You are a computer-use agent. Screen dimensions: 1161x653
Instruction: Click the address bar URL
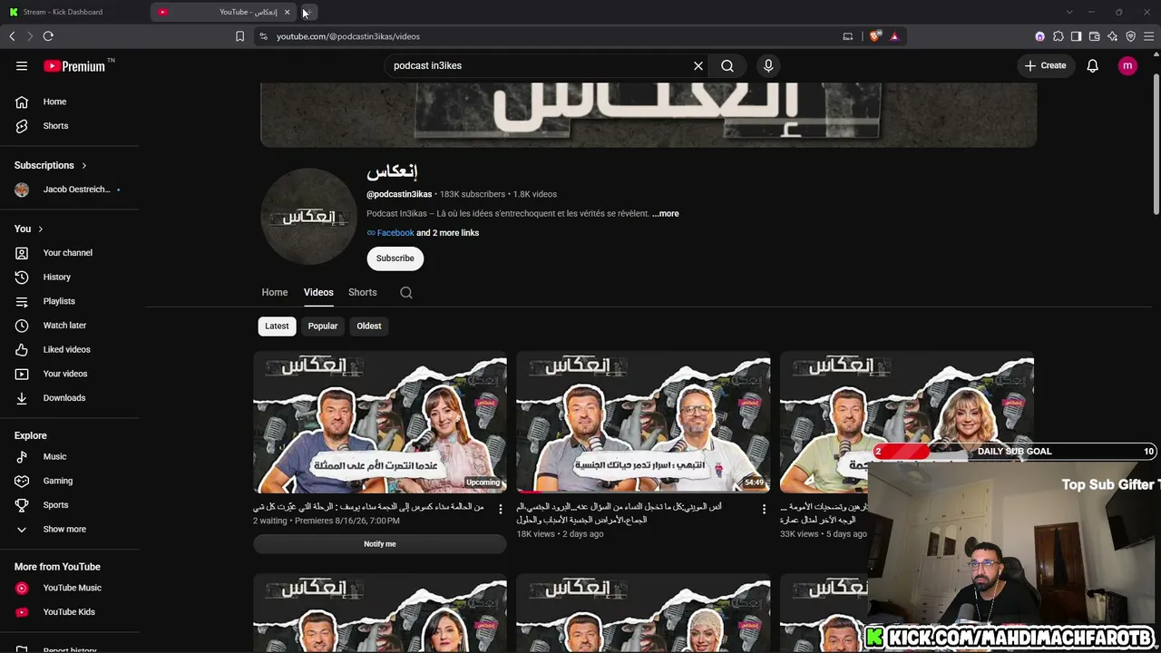click(x=348, y=36)
